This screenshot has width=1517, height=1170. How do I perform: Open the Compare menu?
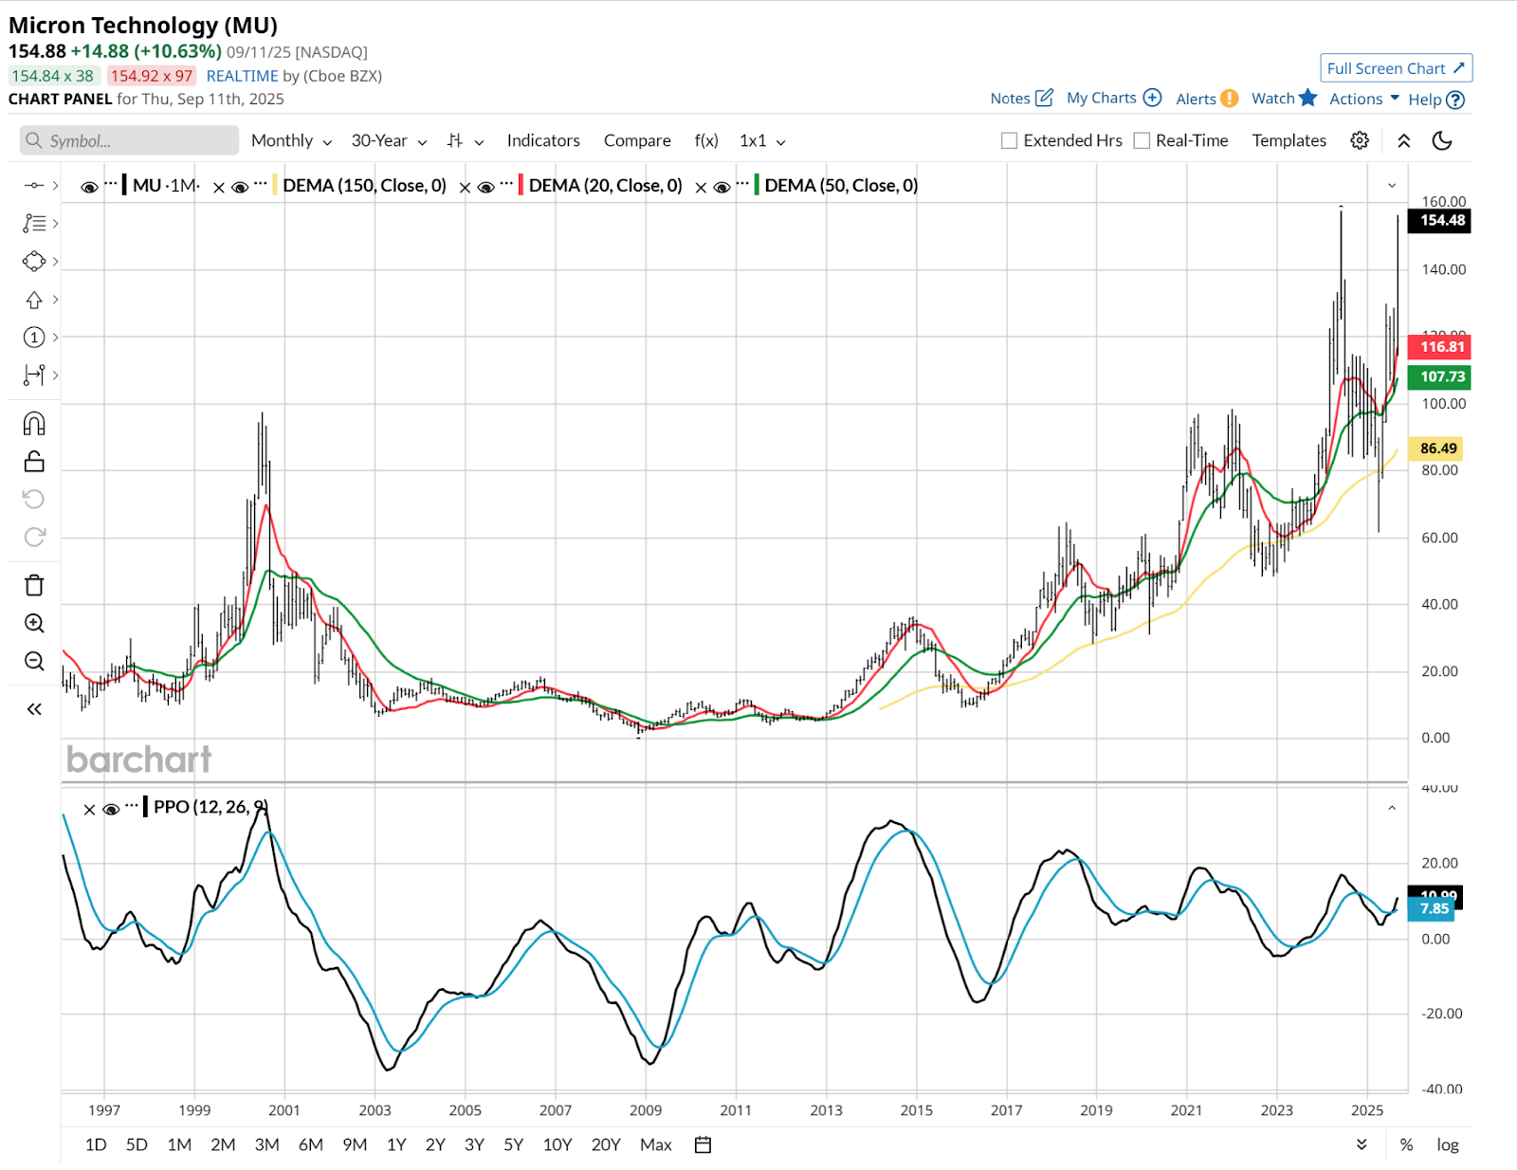[x=637, y=140]
